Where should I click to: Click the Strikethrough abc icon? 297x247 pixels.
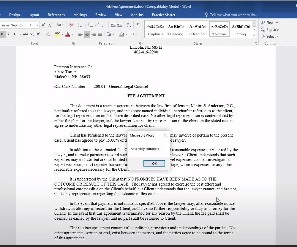point(25,34)
